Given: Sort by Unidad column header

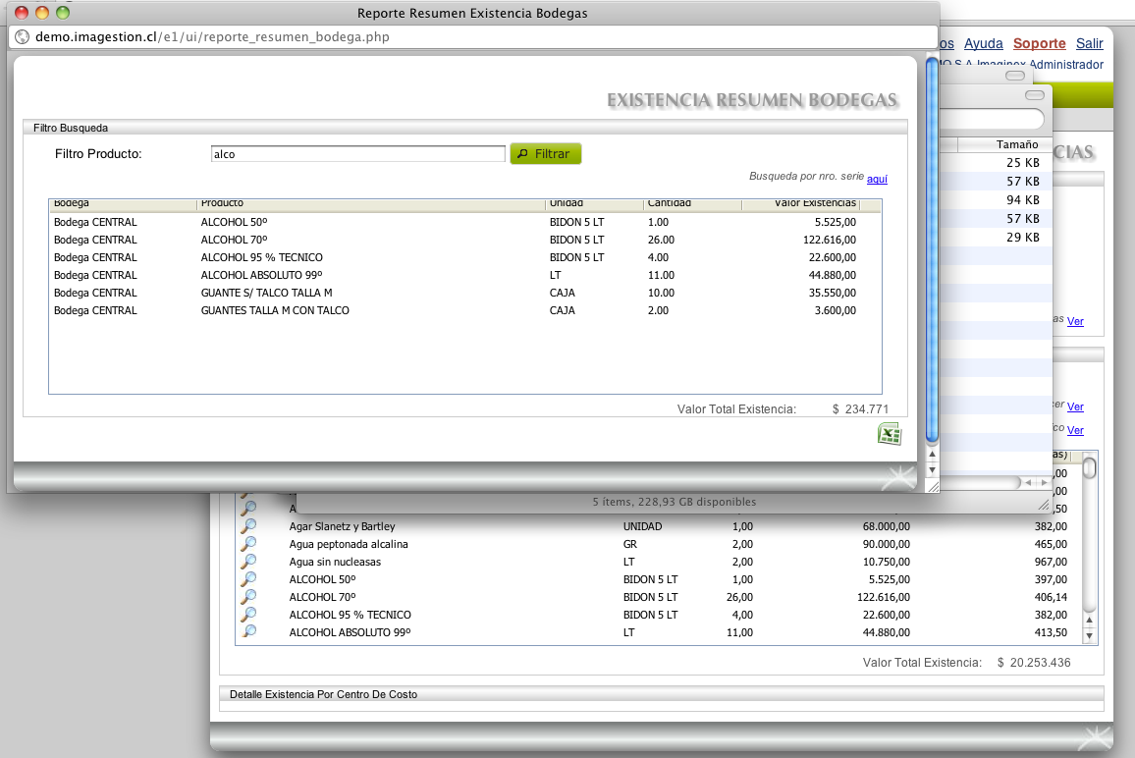Looking at the screenshot, I should point(594,204).
